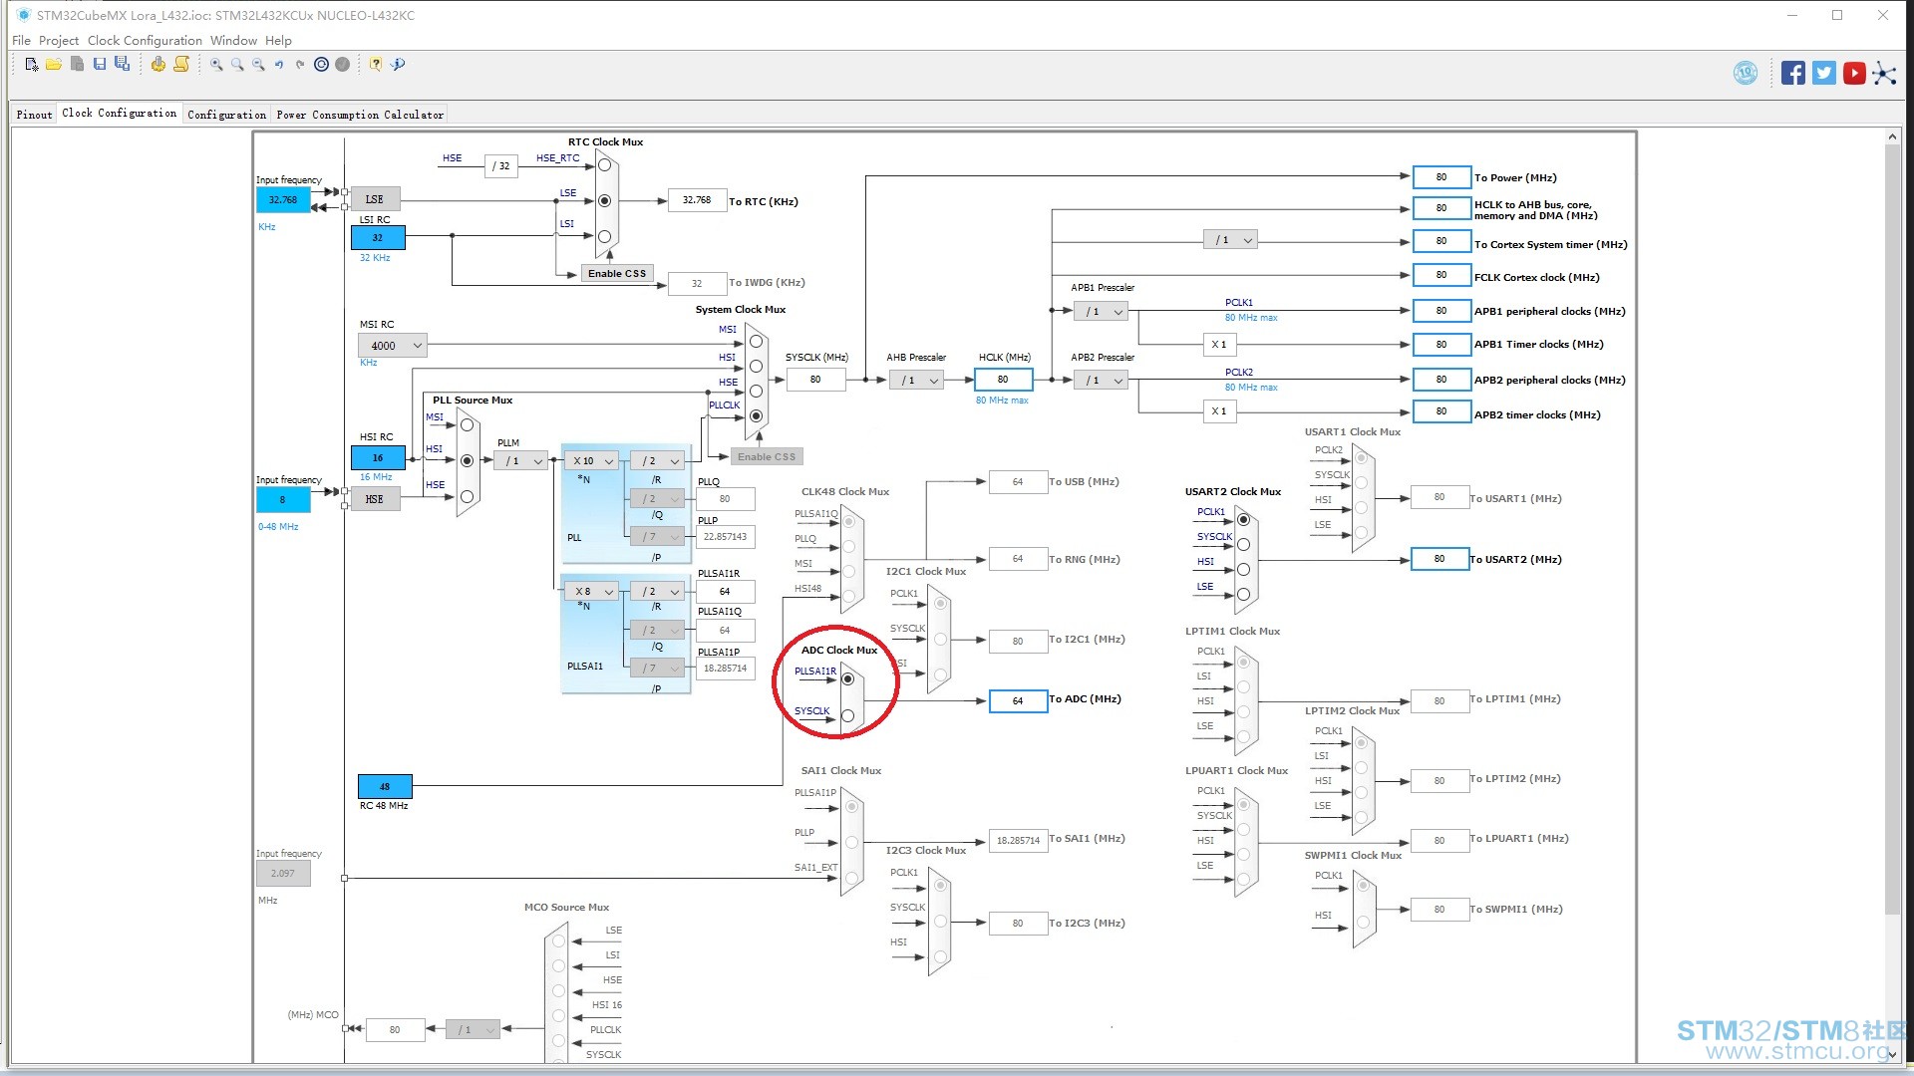Click the New Project toolbar icon

pos(32,65)
